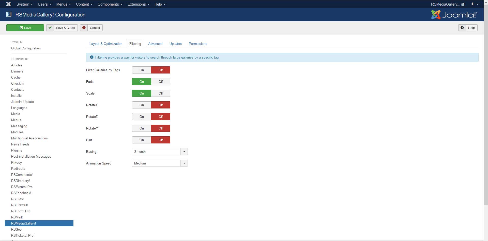Switch Scale to Off

coord(161,93)
